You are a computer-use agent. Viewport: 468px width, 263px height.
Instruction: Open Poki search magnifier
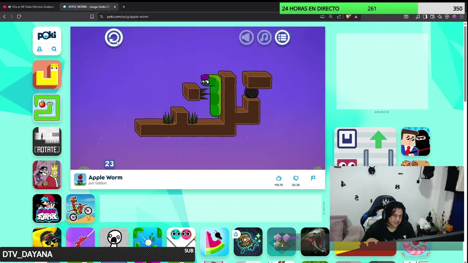click(x=54, y=49)
